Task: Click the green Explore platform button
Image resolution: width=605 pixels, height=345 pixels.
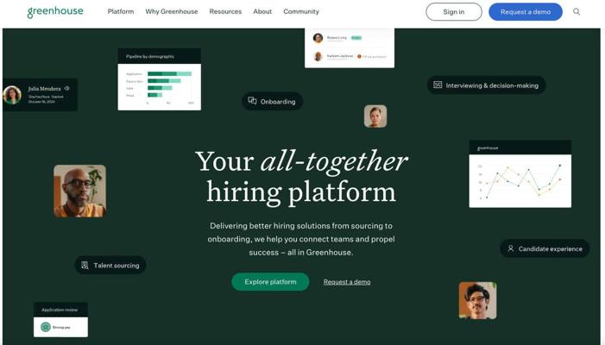Action: point(270,282)
